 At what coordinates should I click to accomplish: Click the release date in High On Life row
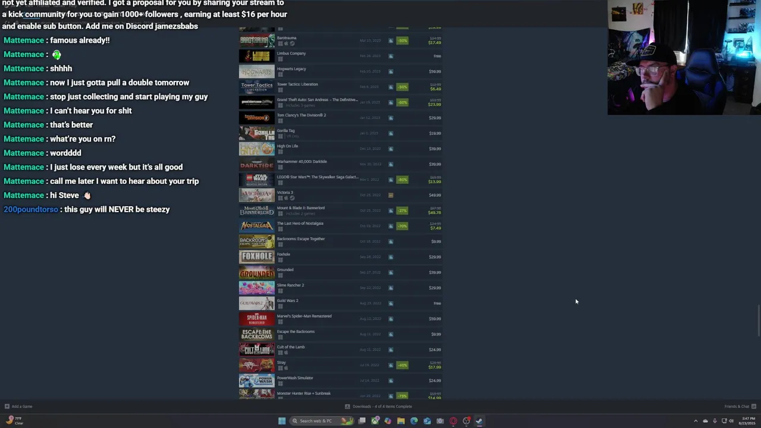coord(370,149)
